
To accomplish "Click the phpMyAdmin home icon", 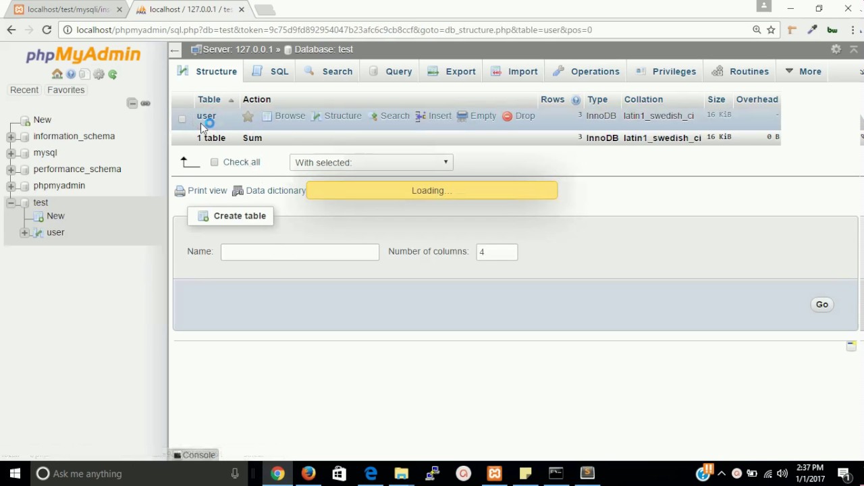I will point(57,74).
